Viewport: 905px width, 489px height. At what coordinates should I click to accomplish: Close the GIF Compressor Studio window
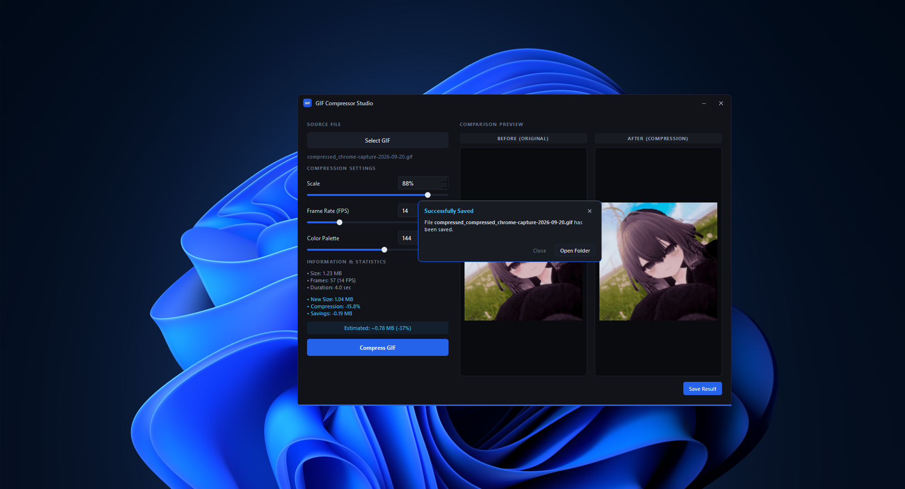click(721, 103)
